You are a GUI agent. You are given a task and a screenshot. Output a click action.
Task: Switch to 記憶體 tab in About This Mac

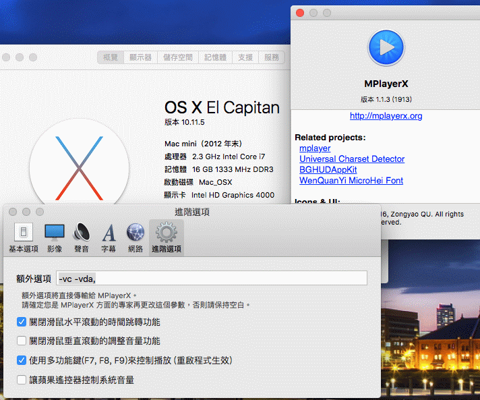(x=215, y=57)
